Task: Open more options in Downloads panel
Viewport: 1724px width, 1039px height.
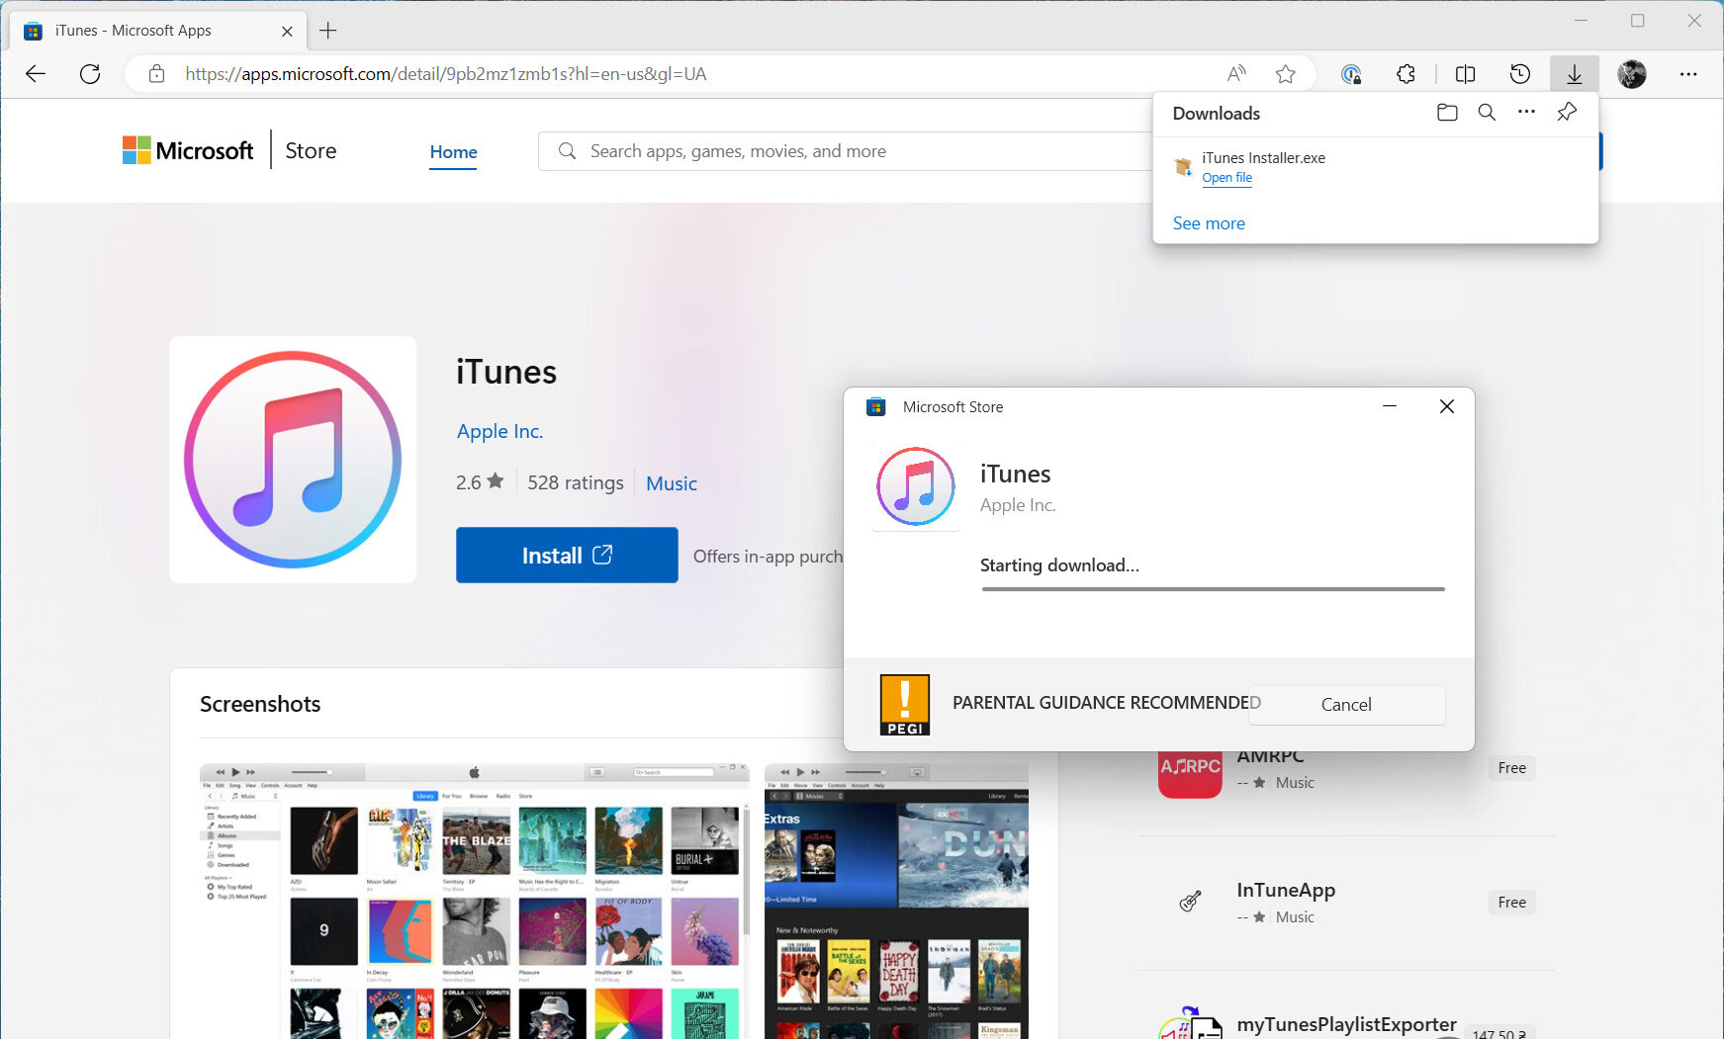Action: [1526, 113]
